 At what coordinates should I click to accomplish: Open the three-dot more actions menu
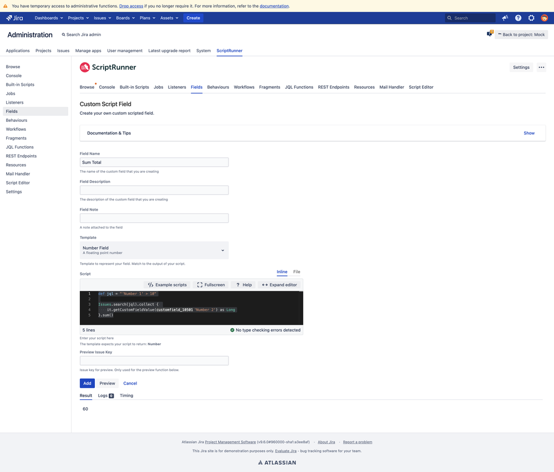pos(541,68)
